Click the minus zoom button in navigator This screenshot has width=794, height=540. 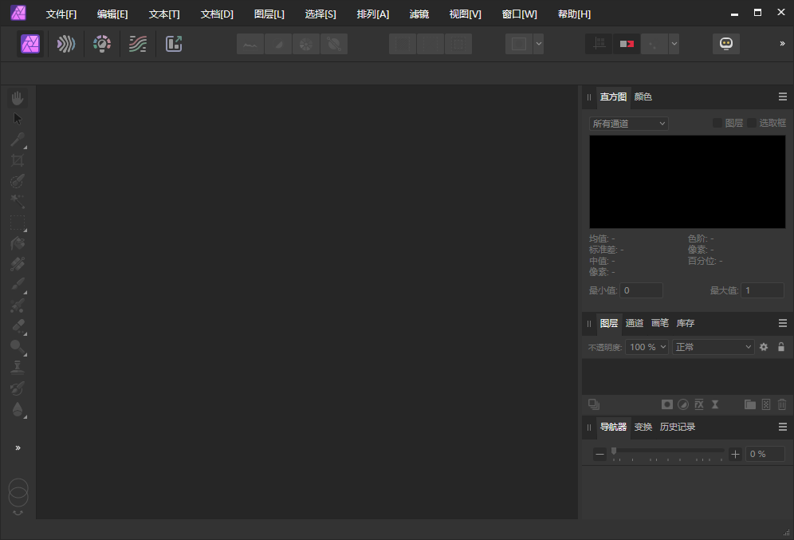599,453
